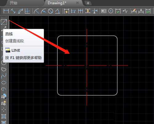Viewport: 154px width, 124px height.
Task: Choose the Construction Line tool
Action: [x=4, y=29]
